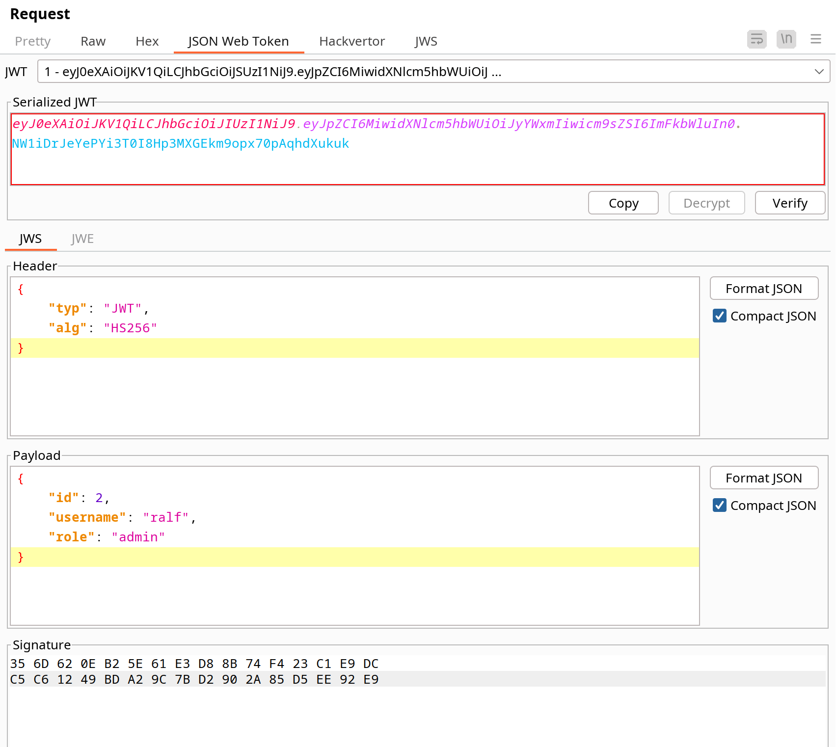This screenshot has height=747, width=836.
Task: Switch to the Raw tab
Action: [93, 41]
